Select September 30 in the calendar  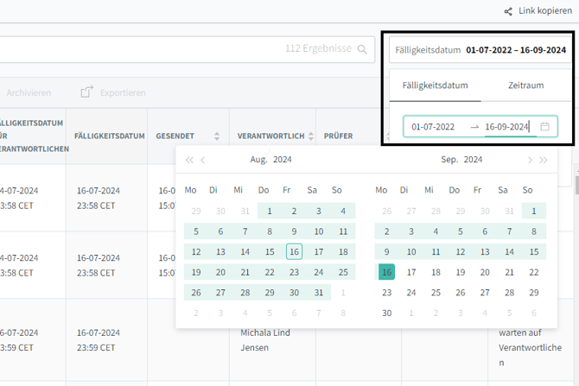point(386,313)
